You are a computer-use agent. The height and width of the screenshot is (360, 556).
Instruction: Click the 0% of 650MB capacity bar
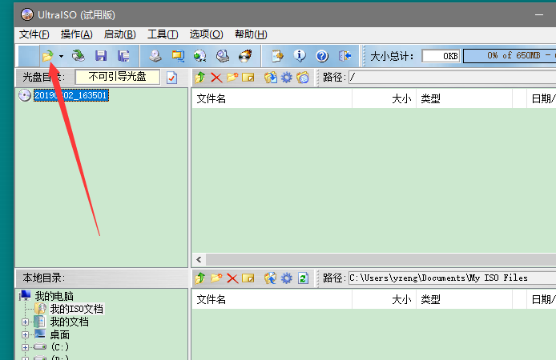pyautogui.click(x=510, y=55)
